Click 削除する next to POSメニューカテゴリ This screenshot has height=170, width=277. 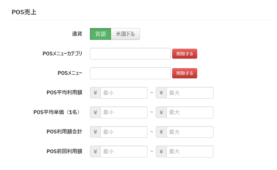tap(185, 54)
